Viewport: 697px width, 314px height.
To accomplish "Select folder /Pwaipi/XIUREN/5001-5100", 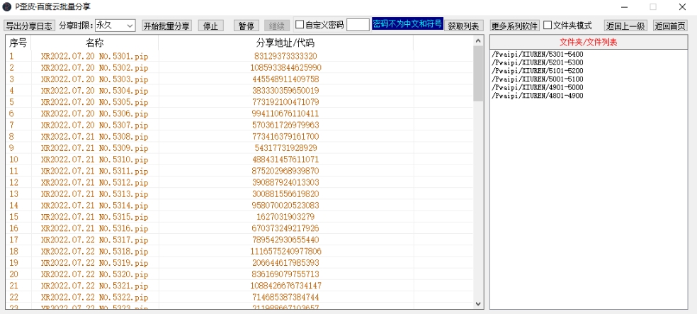I will tap(538, 79).
